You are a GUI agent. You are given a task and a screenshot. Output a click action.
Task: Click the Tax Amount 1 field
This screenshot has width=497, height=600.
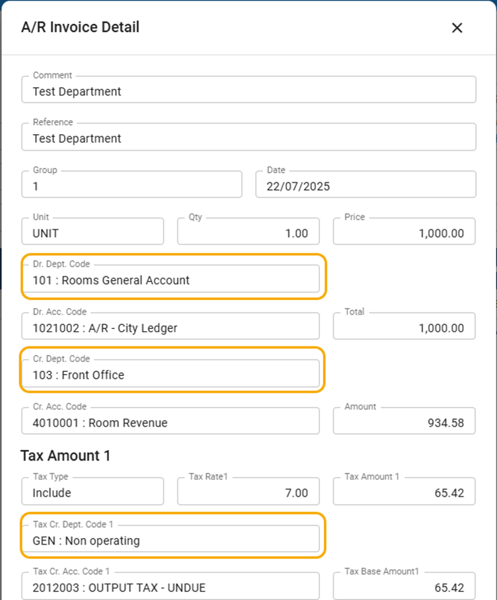click(x=404, y=492)
